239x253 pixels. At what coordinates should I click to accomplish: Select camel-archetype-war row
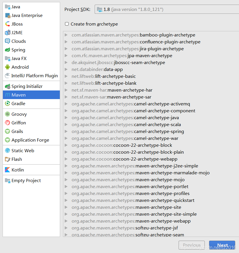(151, 138)
